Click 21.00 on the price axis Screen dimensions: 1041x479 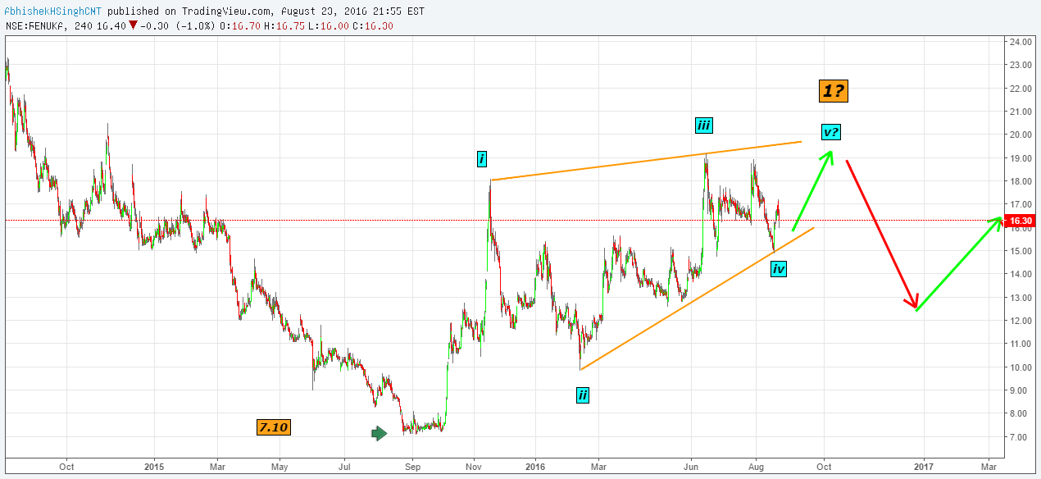[x=1021, y=112]
